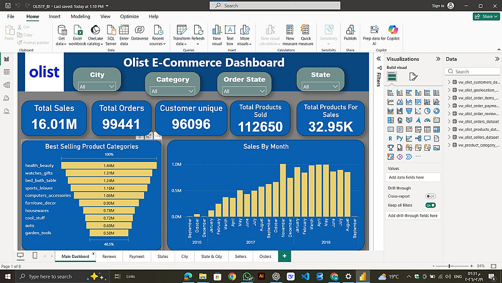Expand the vw_olist_geolocation table
This screenshot has height=283, width=502.
[449, 90]
